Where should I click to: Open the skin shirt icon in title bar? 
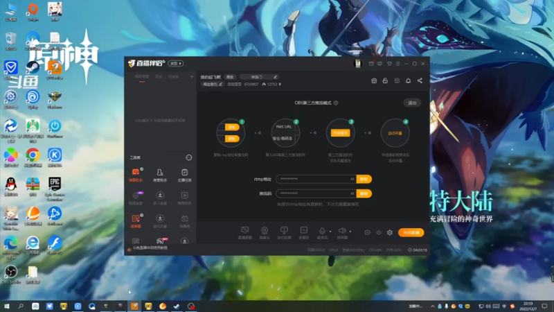click(389, 64)
